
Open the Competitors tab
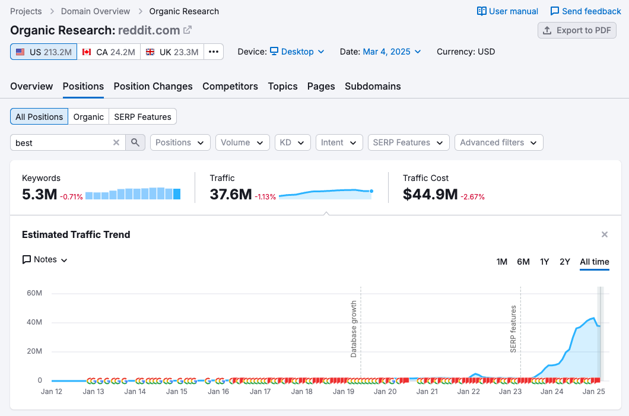coord(230,86)
